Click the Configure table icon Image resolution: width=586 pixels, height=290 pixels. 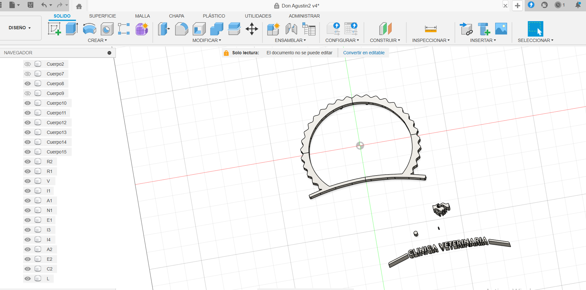point(351,29)
